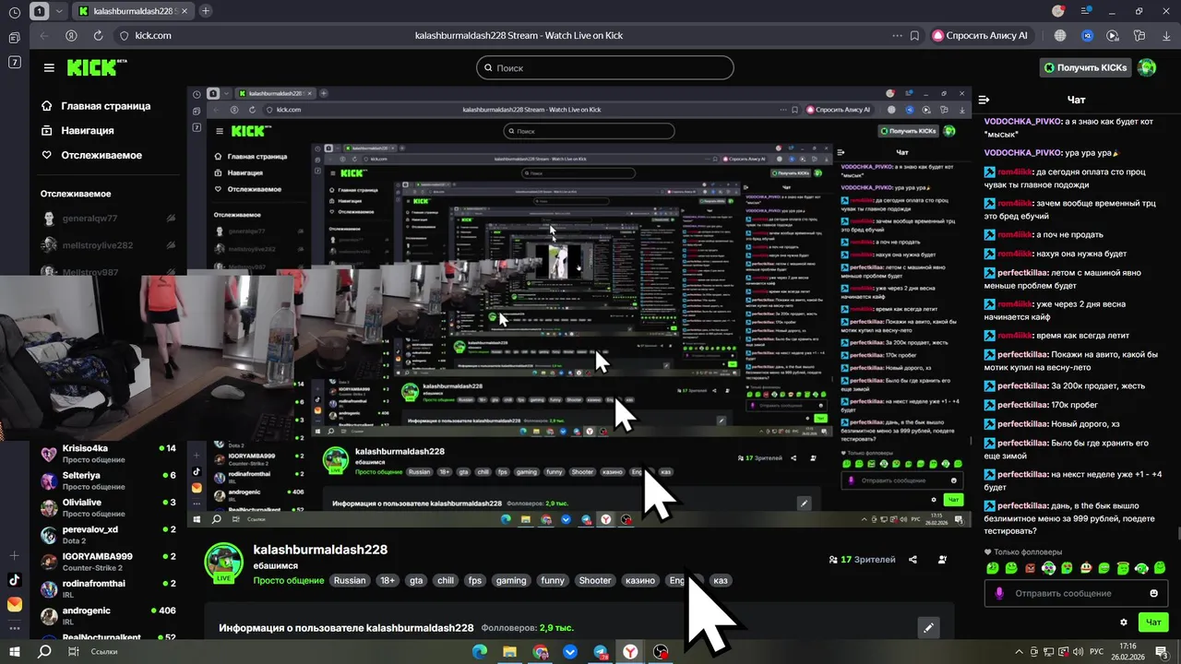1181x664 pixels.
Task: Open the 7-tabs counter in the sidebar
Action: coord(14,62)
